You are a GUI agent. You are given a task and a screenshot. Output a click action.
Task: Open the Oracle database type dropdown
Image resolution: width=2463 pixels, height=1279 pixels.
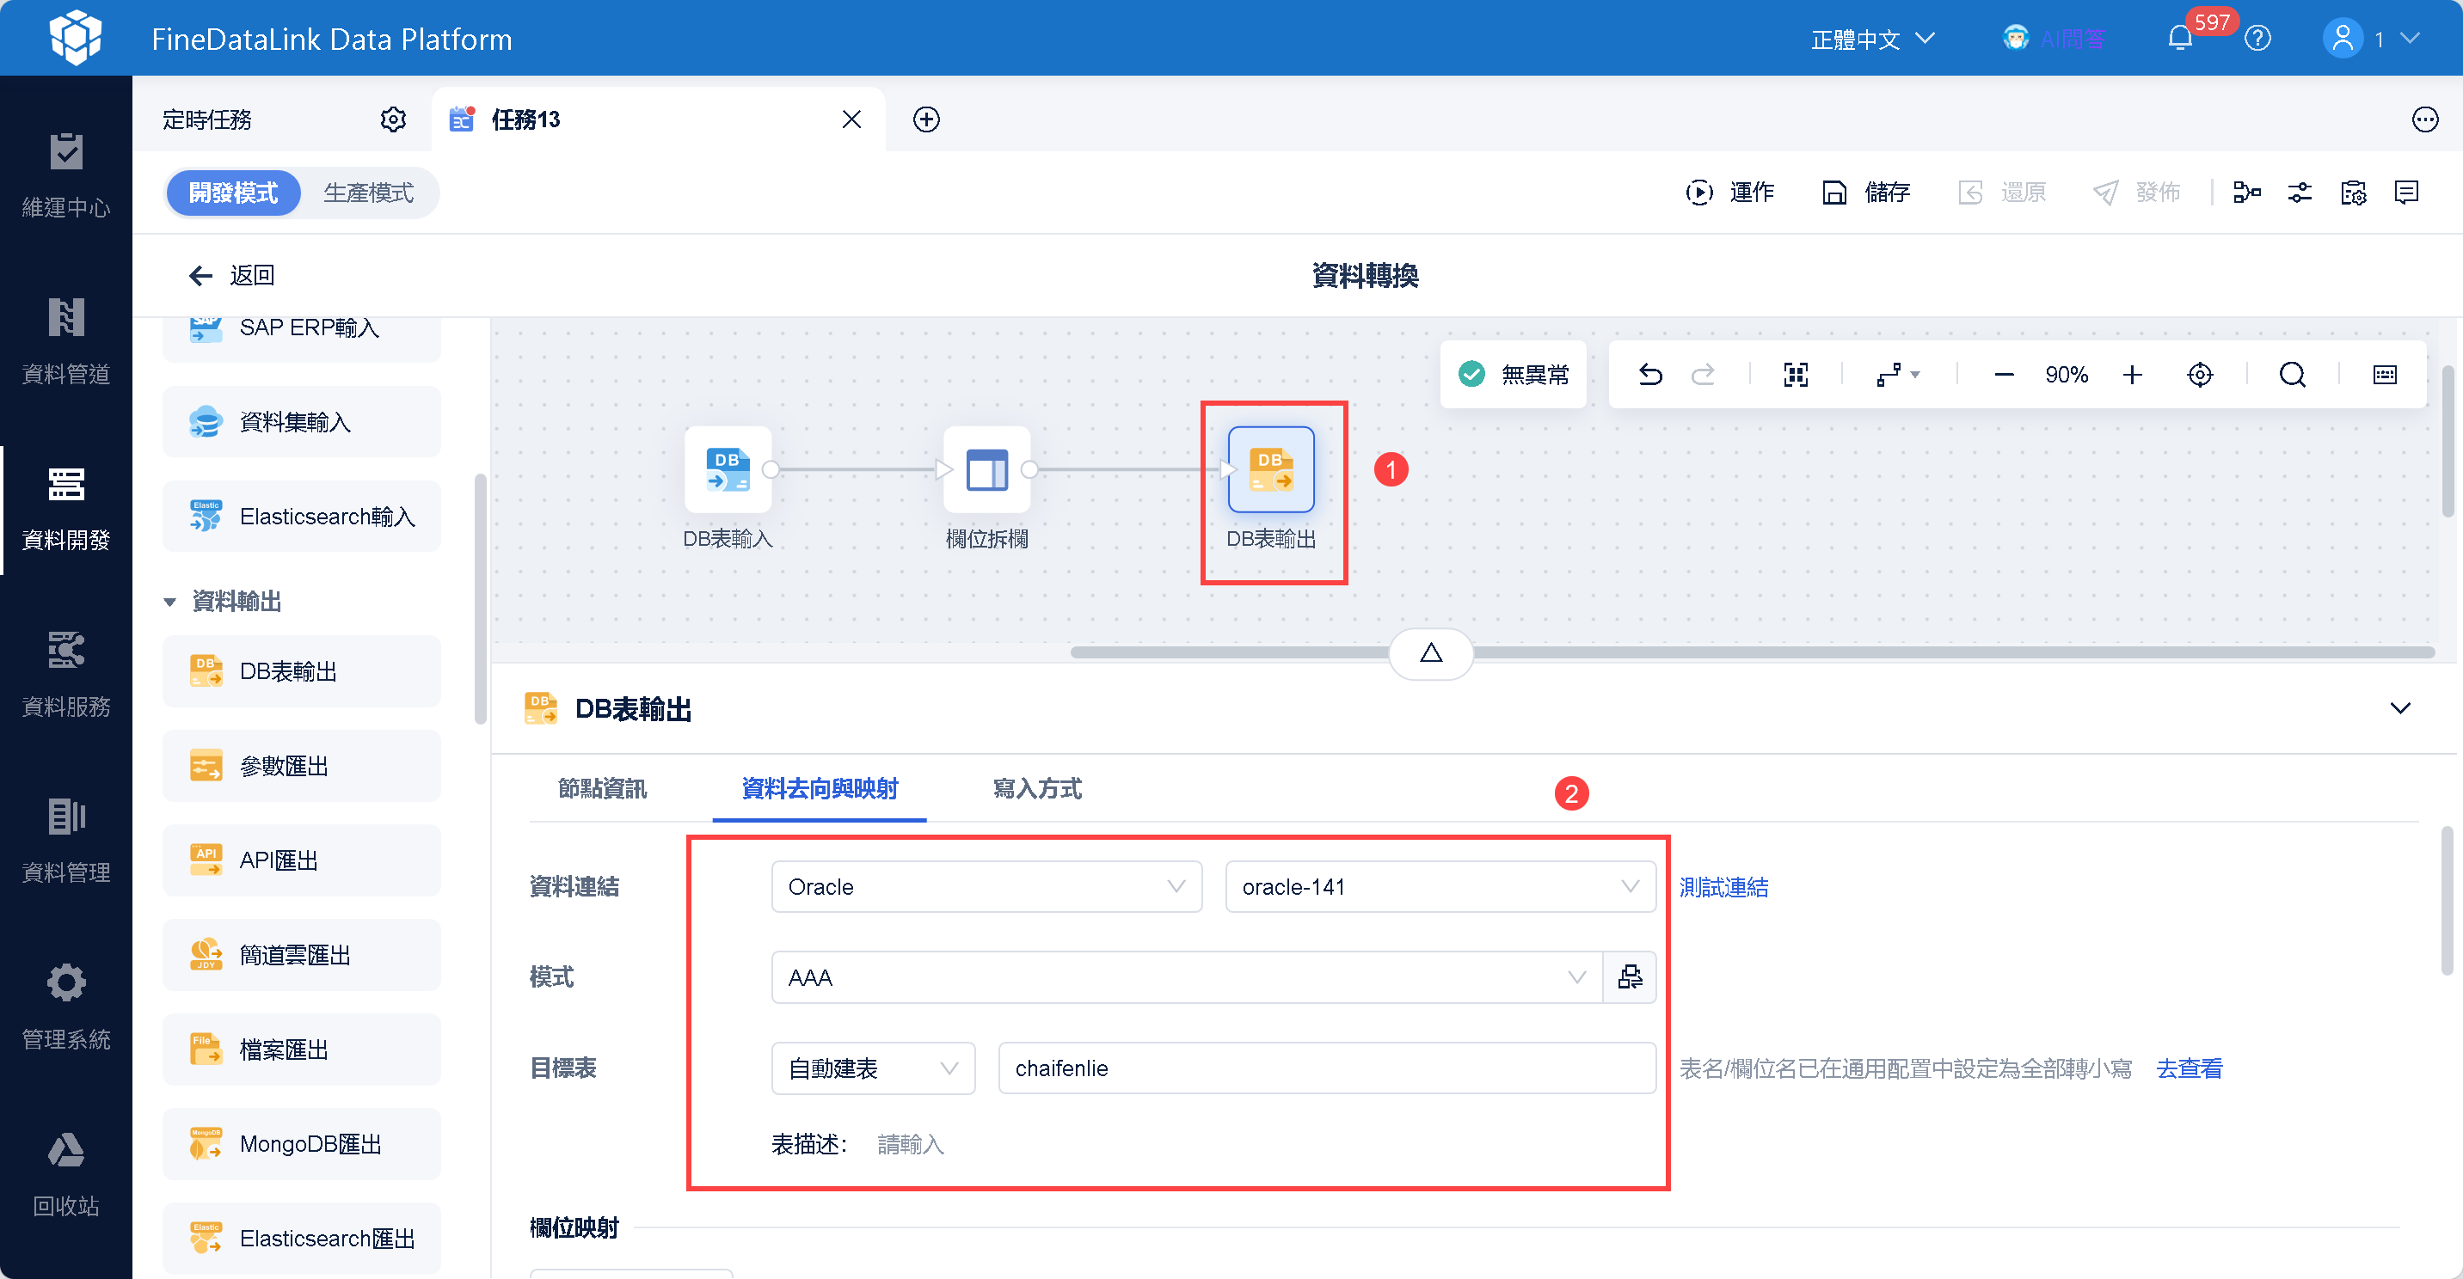click(986, 887)
